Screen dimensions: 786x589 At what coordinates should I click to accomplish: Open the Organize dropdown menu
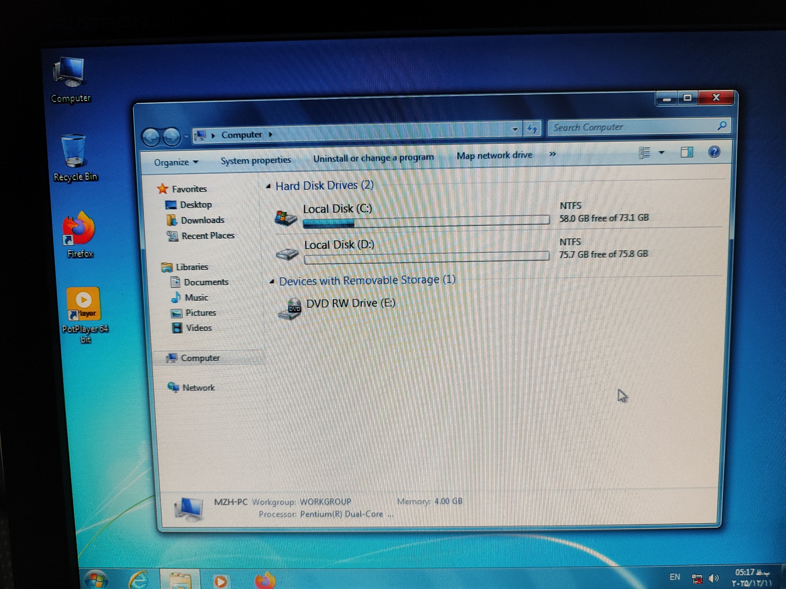click(x=176, y=162)
